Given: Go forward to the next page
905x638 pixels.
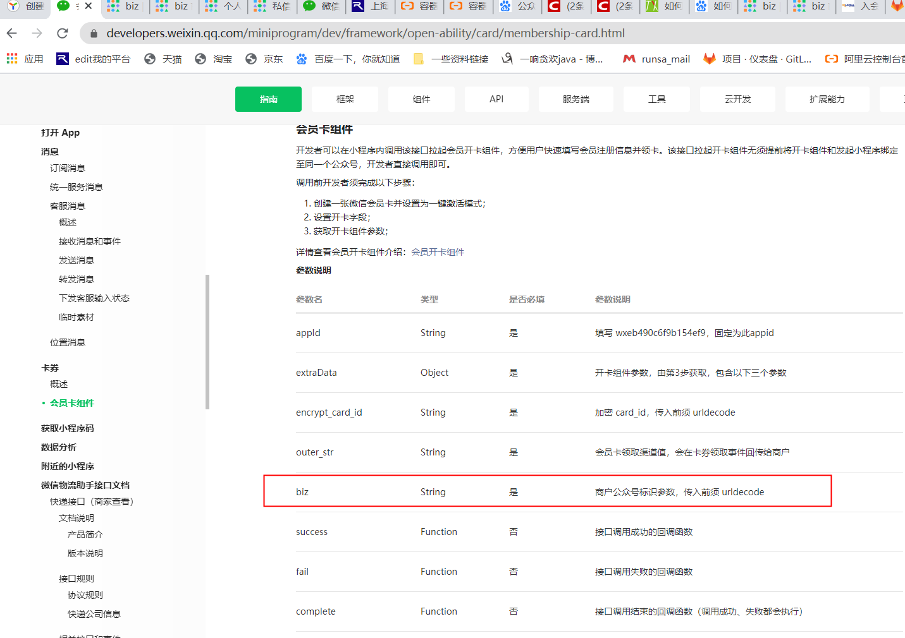Looking at the screenshot, I should (37, 33).
